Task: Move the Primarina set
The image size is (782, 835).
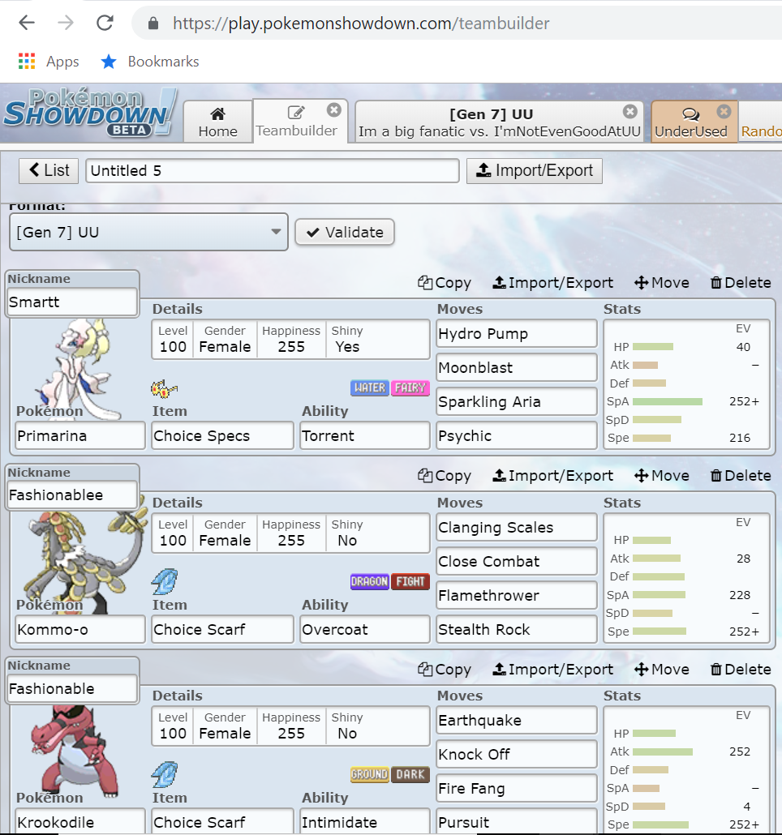Action: click(x=662, y=283)
